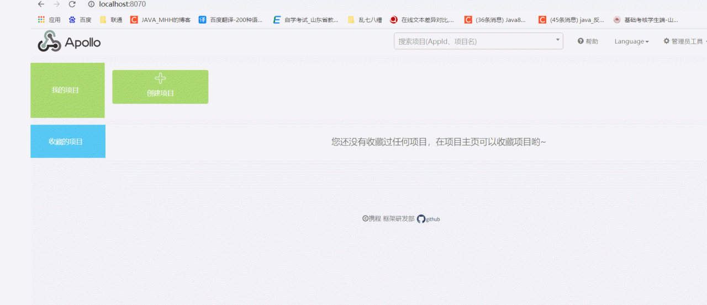Open the 自学考试_山东省教 bookmark
Screen dimensions: 707x305
pyautogui.click(x=306, y=20)
